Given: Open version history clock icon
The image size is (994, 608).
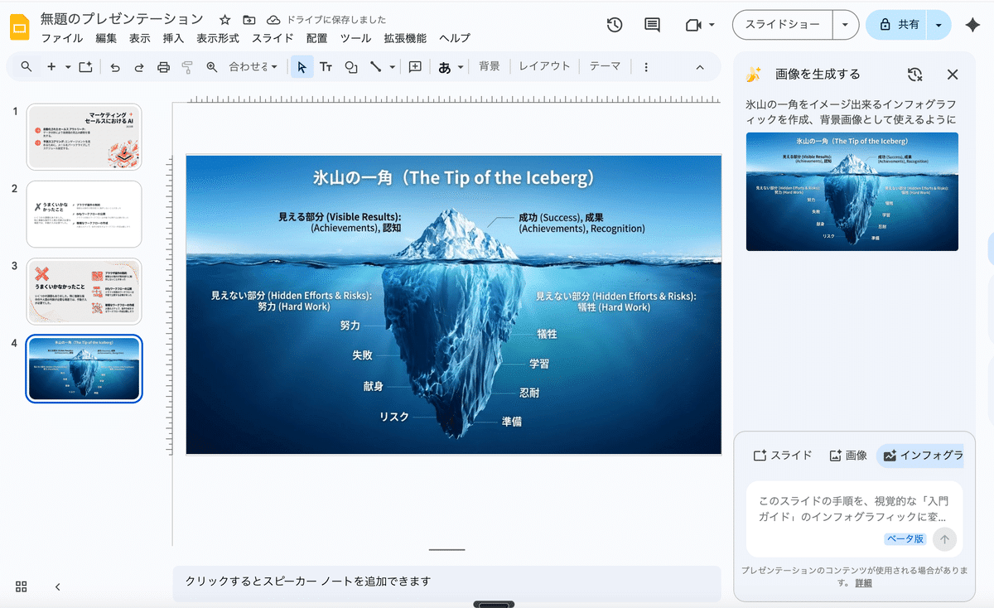Looking at the screenshot, I should point(614,25).
